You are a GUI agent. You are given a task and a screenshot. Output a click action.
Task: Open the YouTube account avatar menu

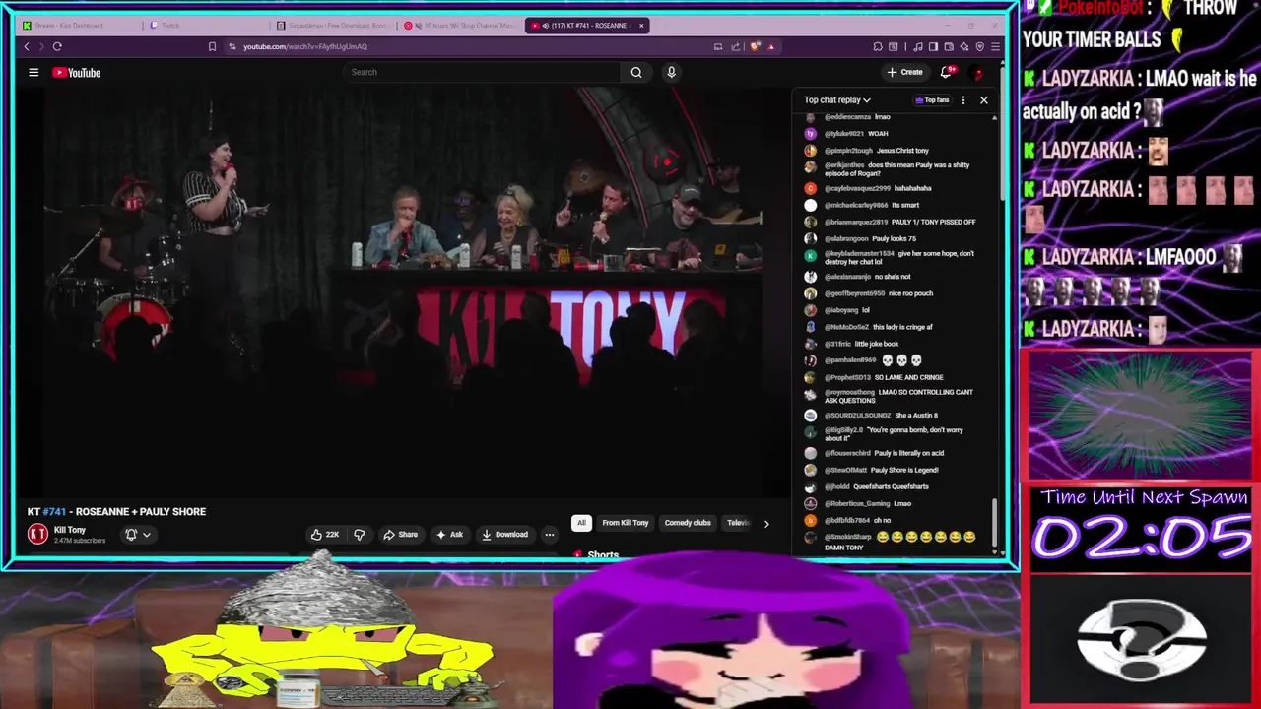978,72
